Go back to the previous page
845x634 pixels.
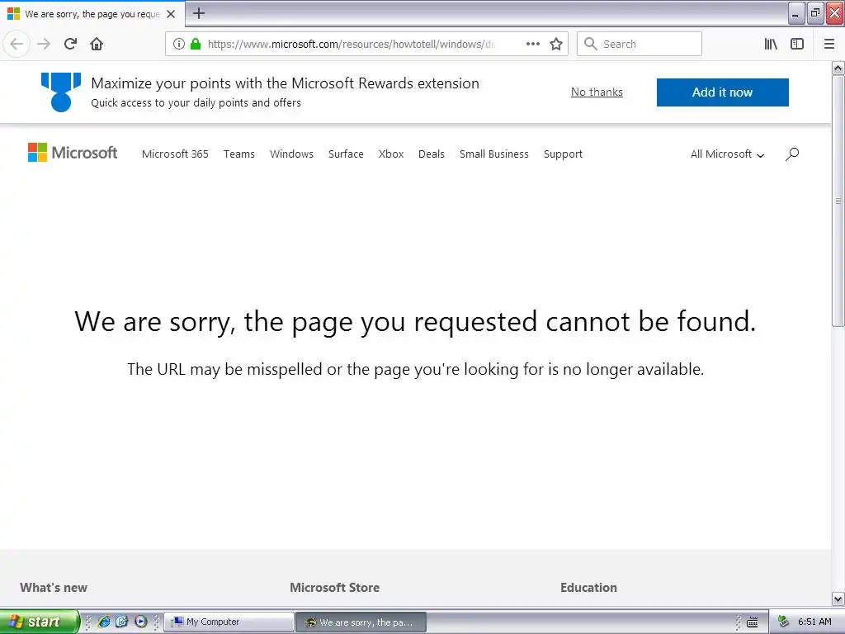point(17,44)
